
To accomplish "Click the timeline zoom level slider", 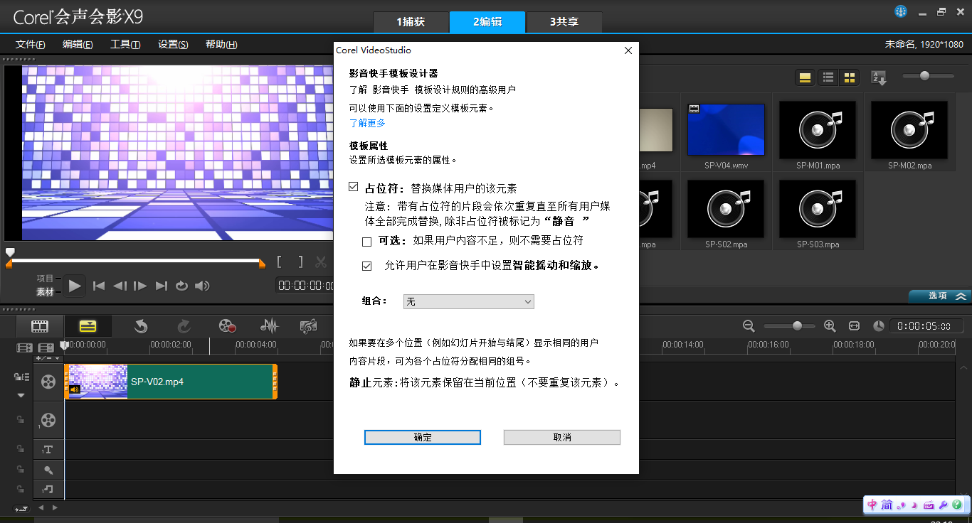I will click(x=789, y=325).
